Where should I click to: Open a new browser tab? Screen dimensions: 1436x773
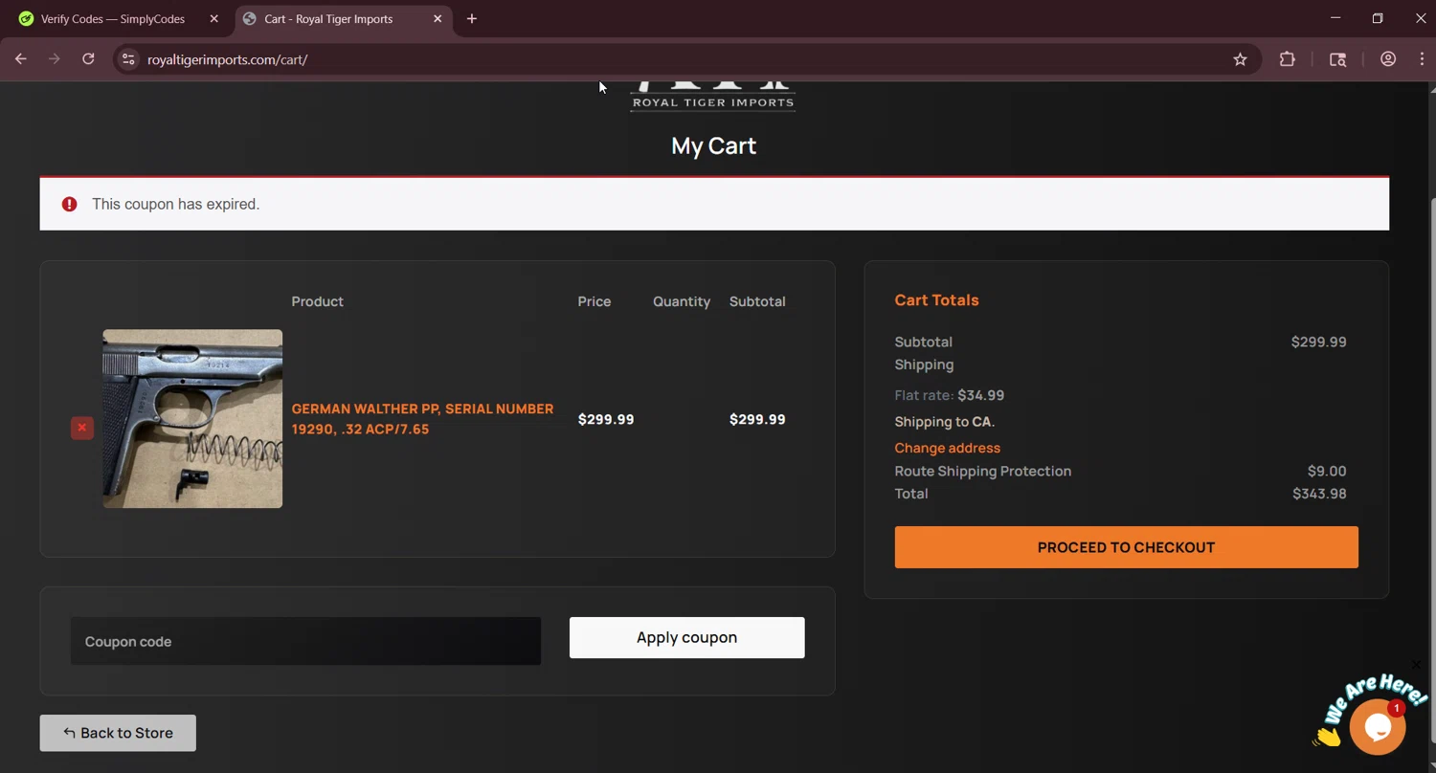point(472,19)
